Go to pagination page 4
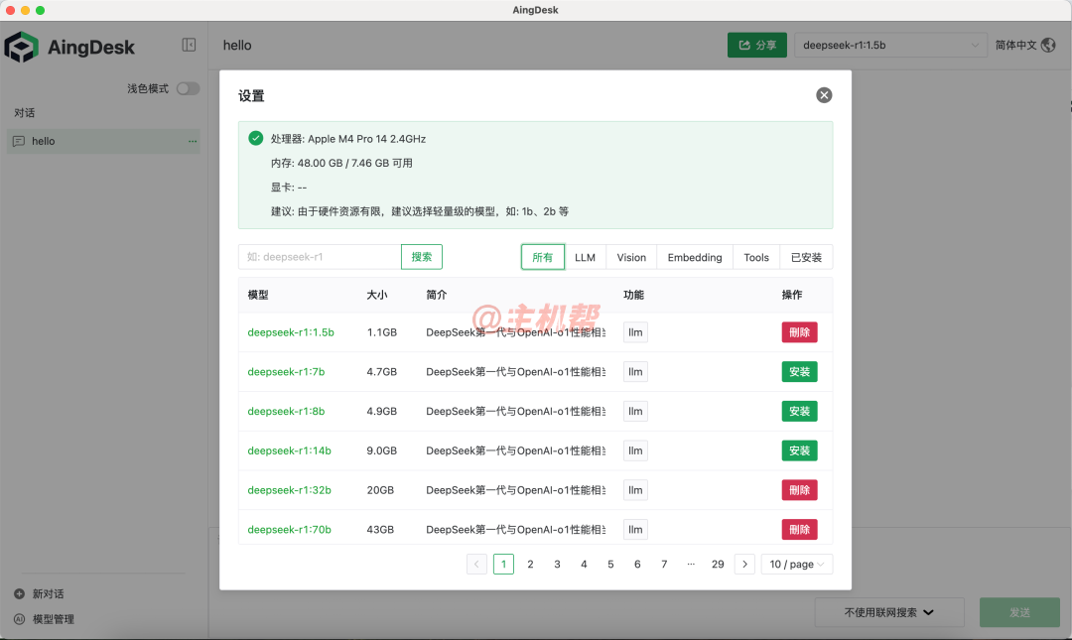The height and width of the screenshot is (640, 1072). click(x=584, y=565)
